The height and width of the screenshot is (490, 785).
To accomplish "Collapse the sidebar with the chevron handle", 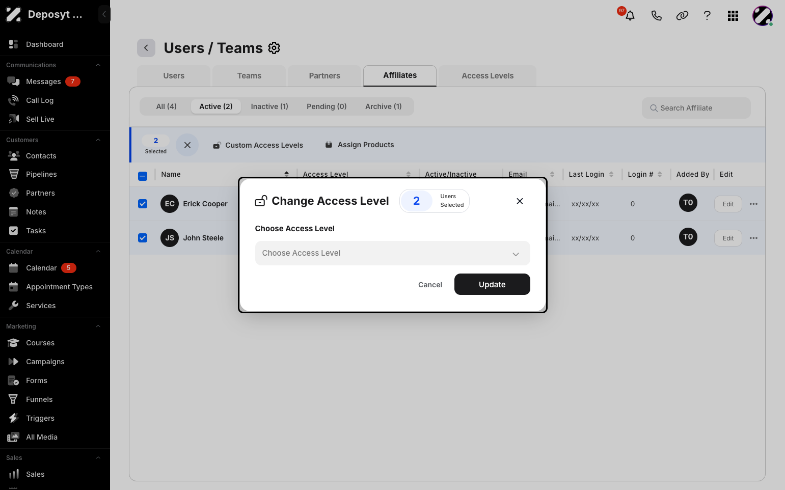I will (104, 14).
